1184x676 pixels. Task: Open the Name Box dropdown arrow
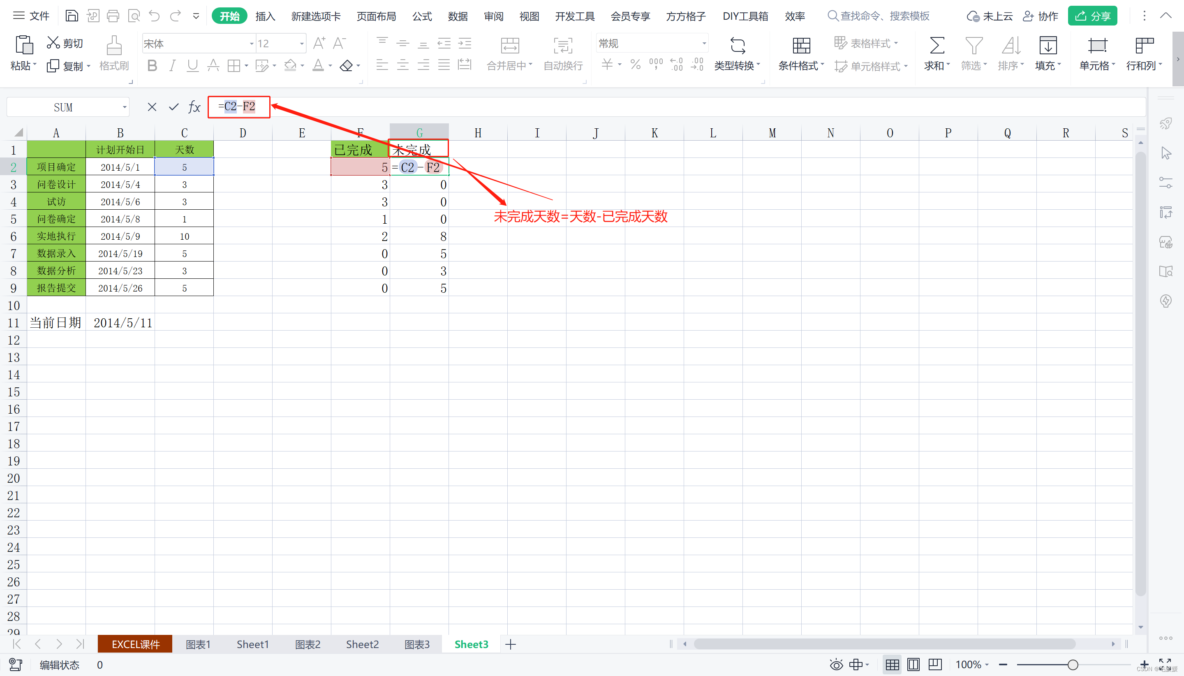click(x=125, y=107)
